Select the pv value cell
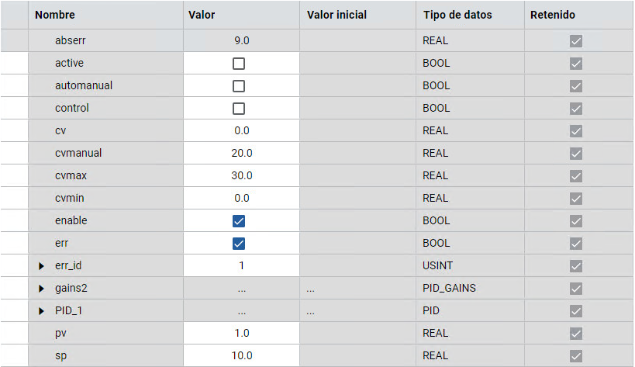The width and height of the screenshot is (635, 367). coord(241,334)
